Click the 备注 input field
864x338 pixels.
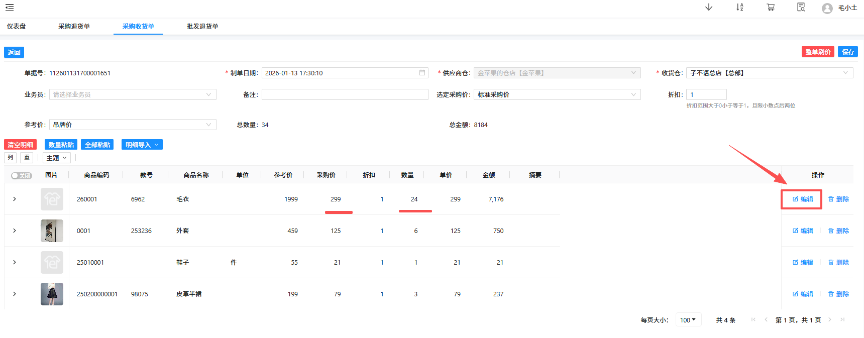pos(345,94)
